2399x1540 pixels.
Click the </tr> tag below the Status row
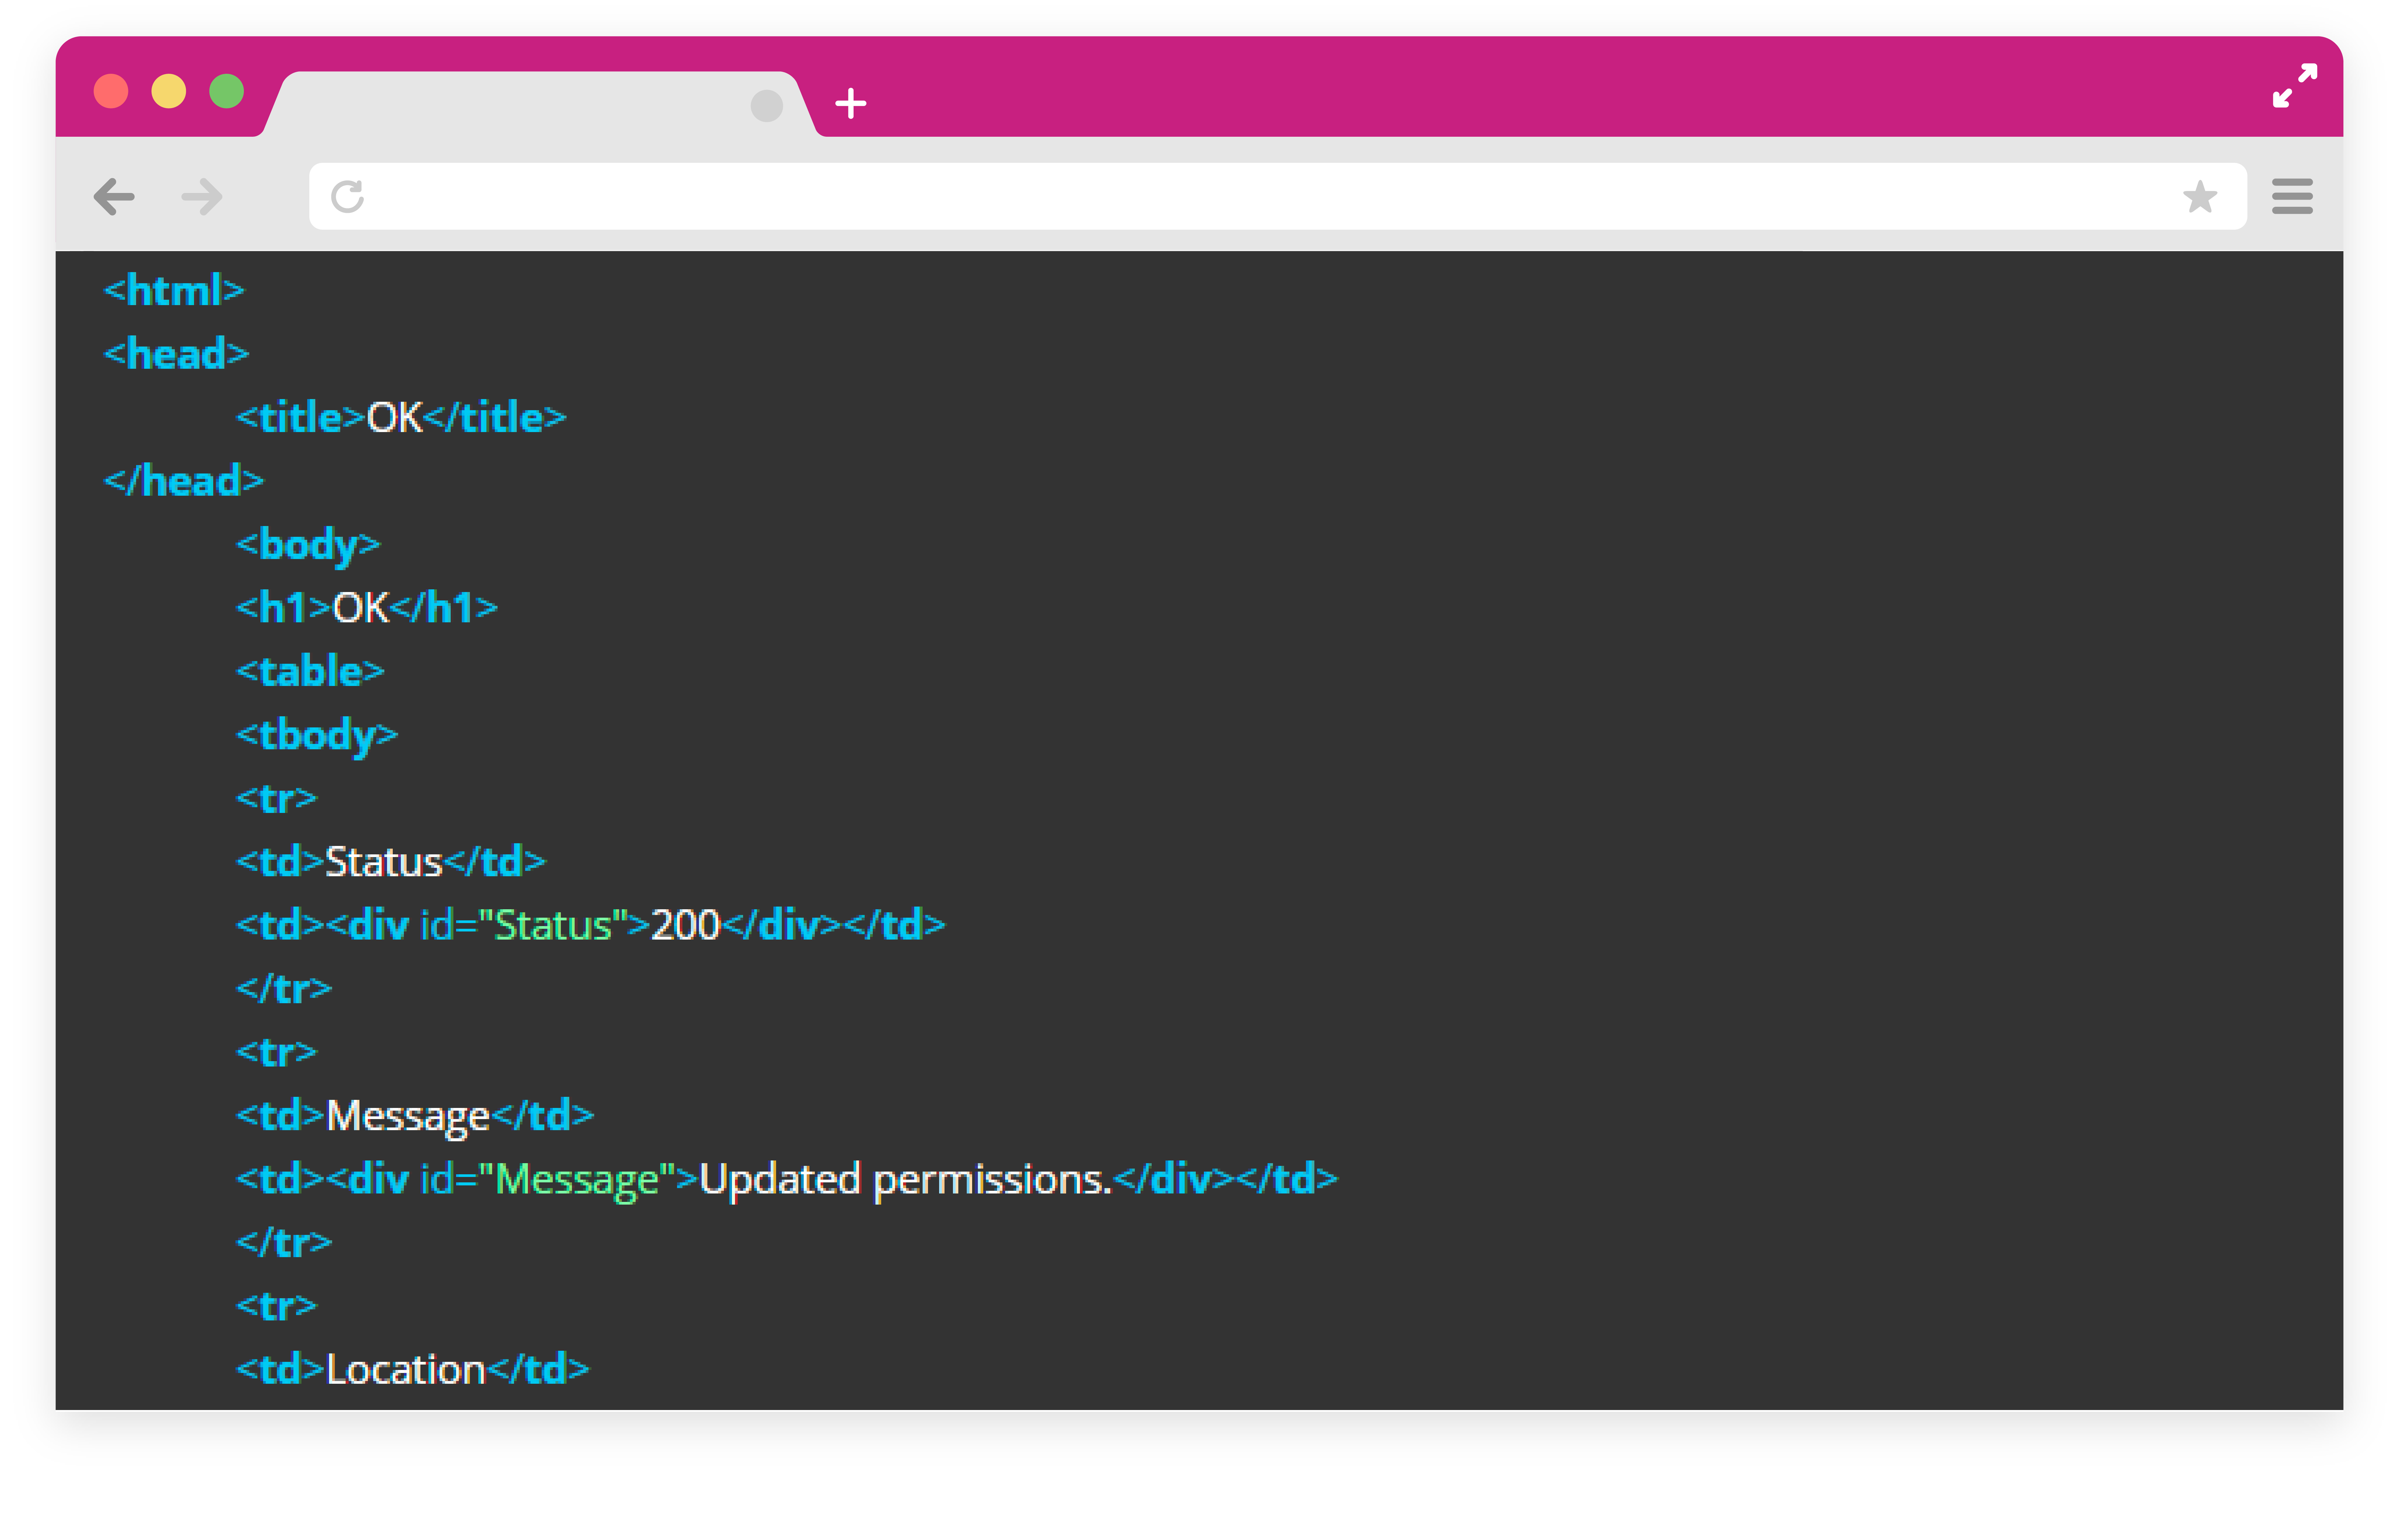click(284, 989)
